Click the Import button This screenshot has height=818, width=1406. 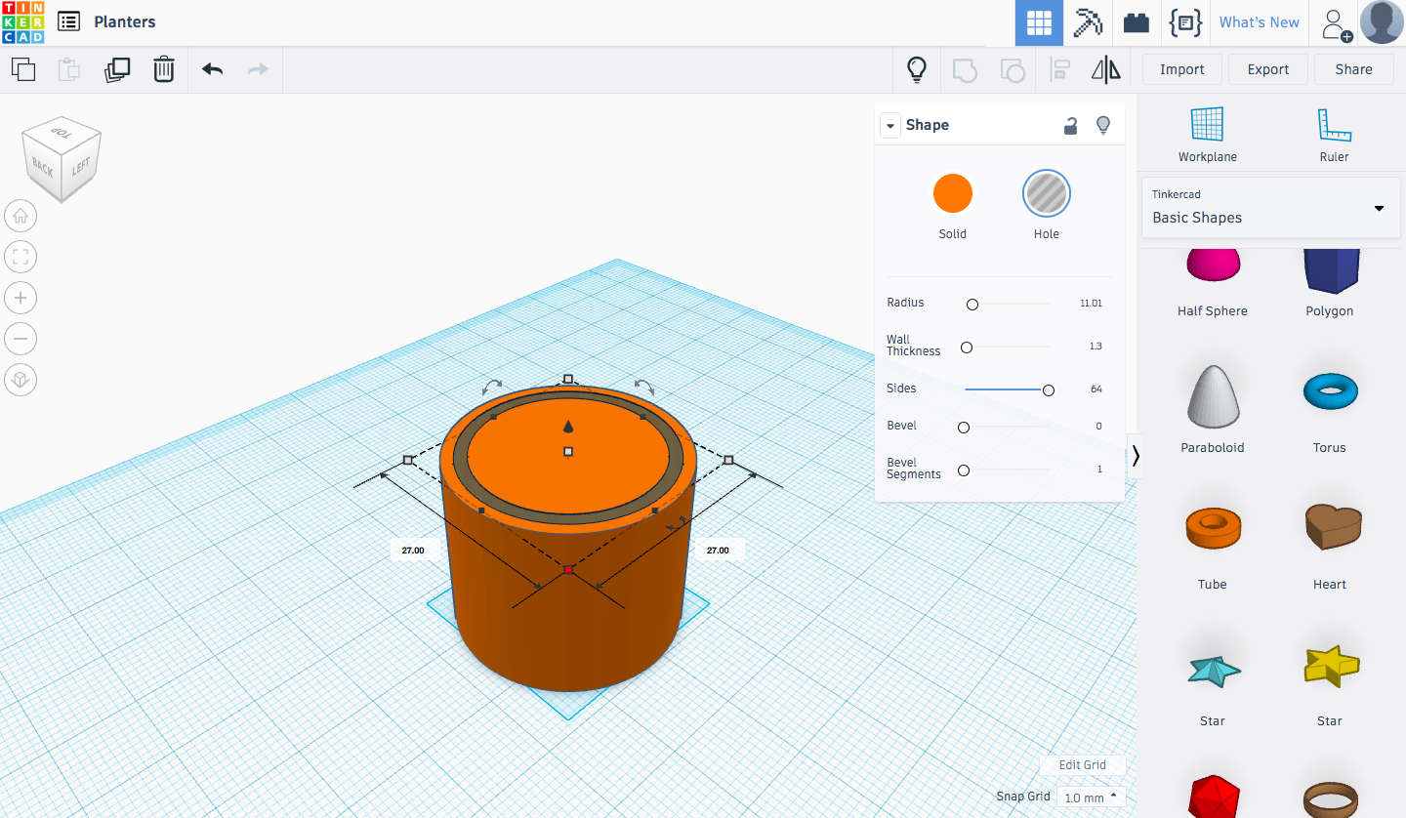pos(1181,69)
